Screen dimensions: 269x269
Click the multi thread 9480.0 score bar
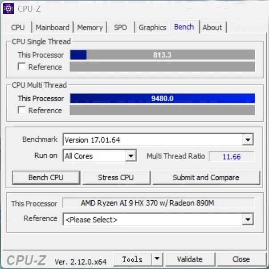point(162,99)
